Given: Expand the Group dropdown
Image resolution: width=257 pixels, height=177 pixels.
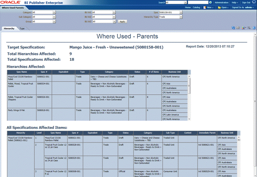Looking at the screenshot, I should click(54, 22).
